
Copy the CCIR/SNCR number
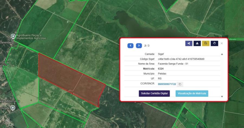click(x=180, y=84)
